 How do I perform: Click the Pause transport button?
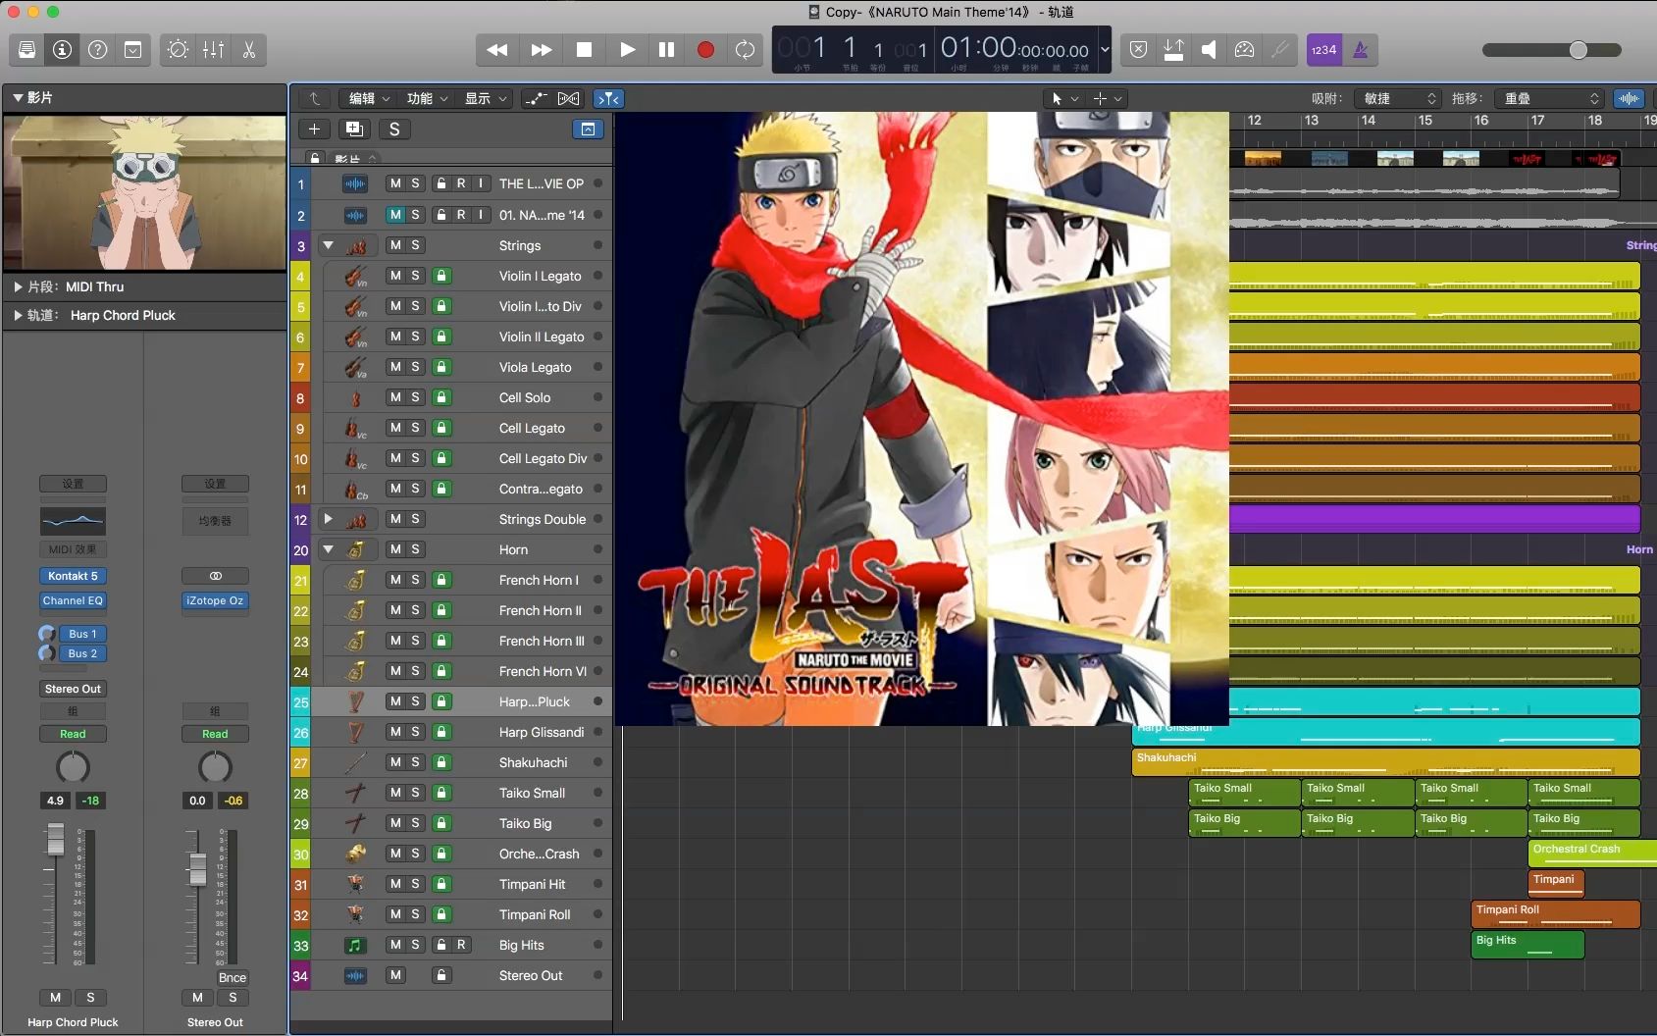[x=666, y=50]
